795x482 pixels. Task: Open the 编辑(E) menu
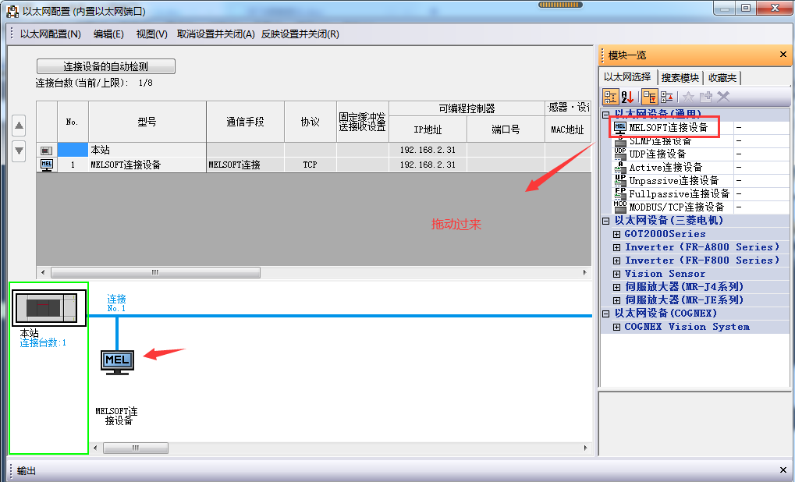108,34
